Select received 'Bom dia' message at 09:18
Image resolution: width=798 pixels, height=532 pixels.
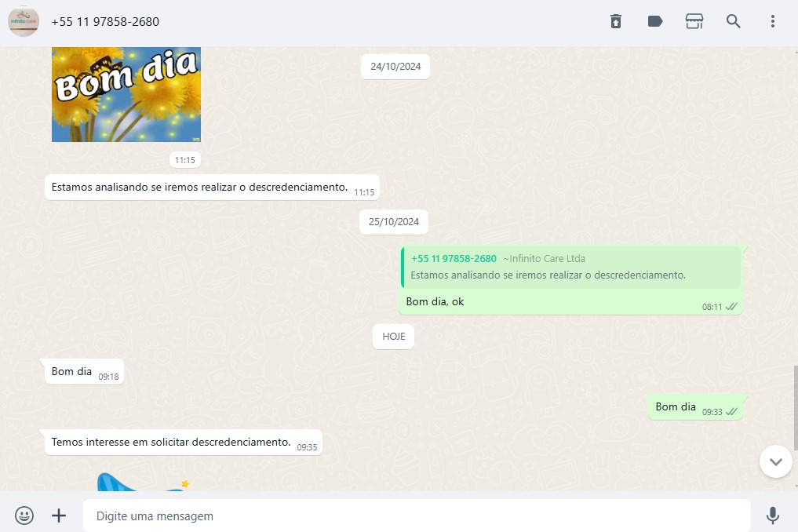(84, 372)
